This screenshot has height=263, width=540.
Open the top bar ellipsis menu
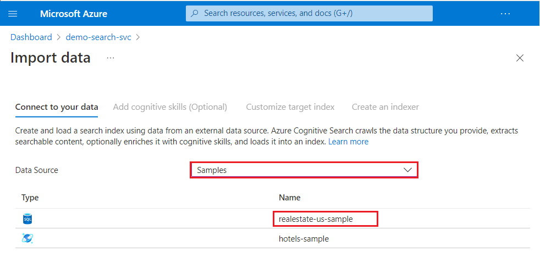point(505,13)
